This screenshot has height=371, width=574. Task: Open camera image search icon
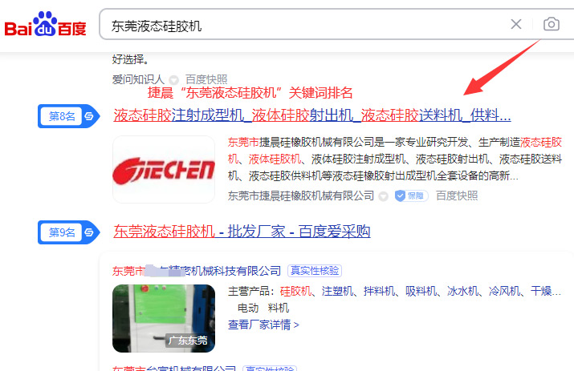point(552,24)
